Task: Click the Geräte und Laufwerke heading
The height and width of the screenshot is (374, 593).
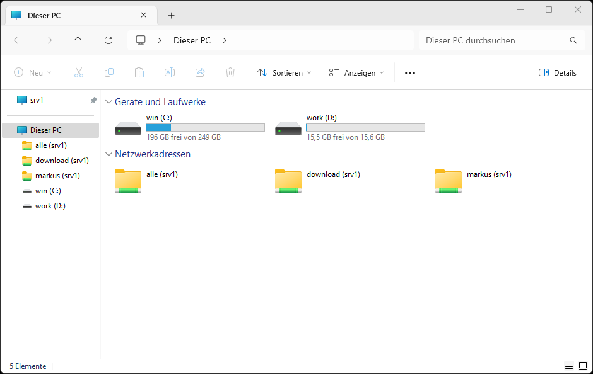Action: click(160, 102)
